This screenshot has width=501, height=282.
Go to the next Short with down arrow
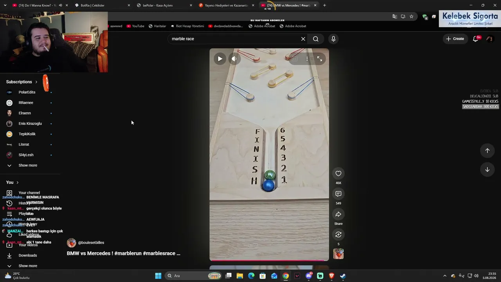point(487,170)
